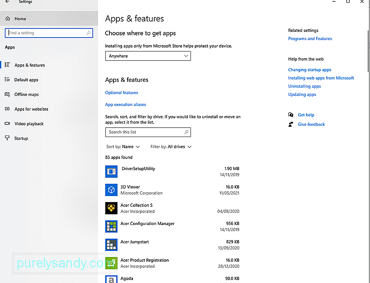This screenshot has height=283, width=370.
Task: Click the Give feedback person icon
Action: coord(291,124)
